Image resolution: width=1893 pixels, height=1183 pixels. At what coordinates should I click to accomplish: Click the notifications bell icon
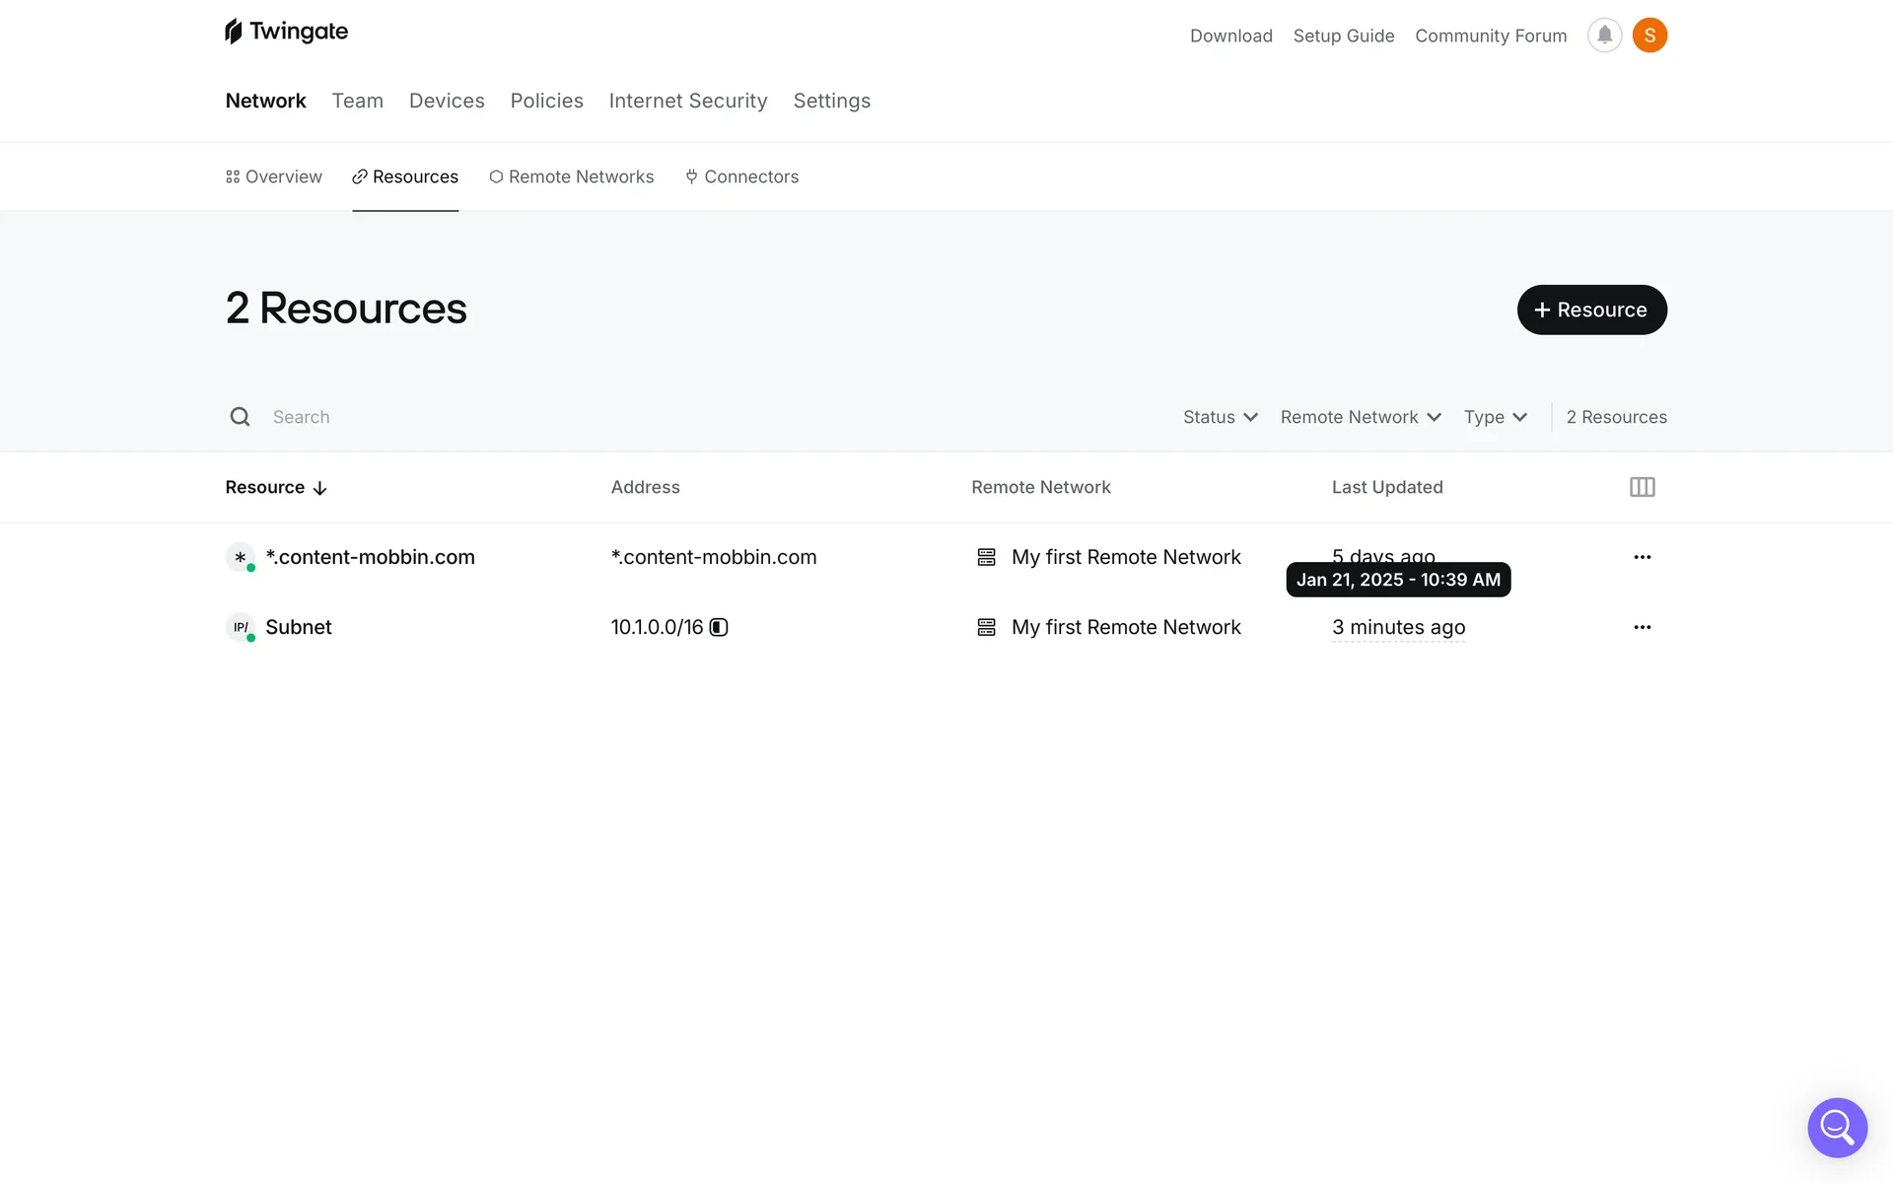click(1604, 35)
